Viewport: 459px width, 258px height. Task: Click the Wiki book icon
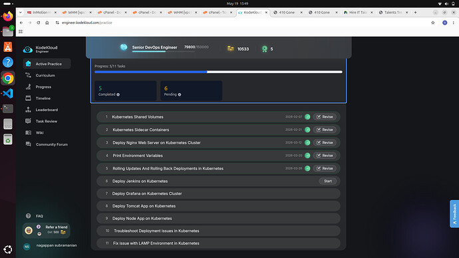point(28,132)
